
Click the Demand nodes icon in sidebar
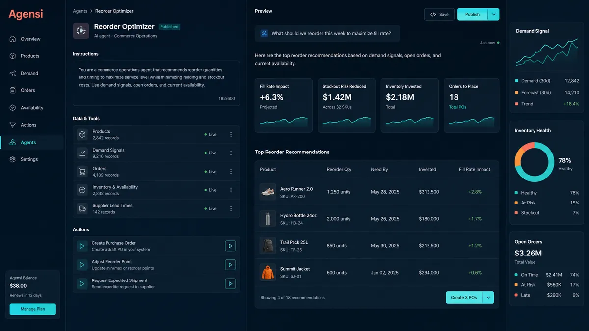(x=13, y=74)
